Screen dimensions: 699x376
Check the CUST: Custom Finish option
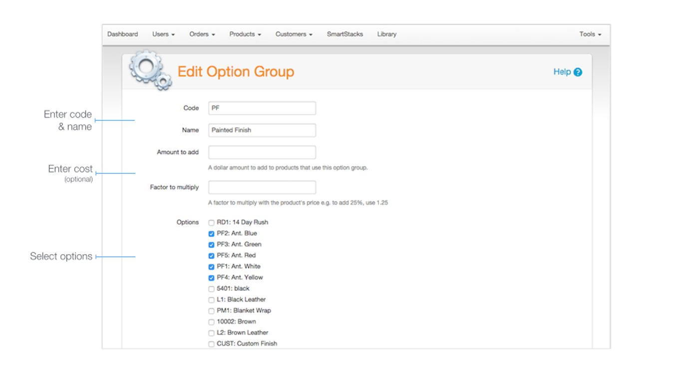[211, 344]
